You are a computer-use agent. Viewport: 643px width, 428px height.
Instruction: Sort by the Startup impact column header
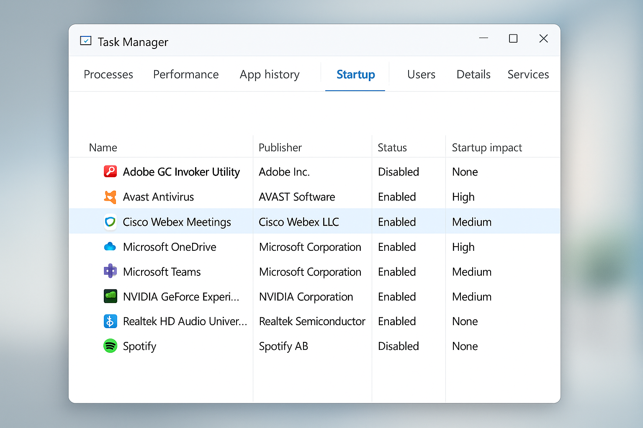(487, 148)
